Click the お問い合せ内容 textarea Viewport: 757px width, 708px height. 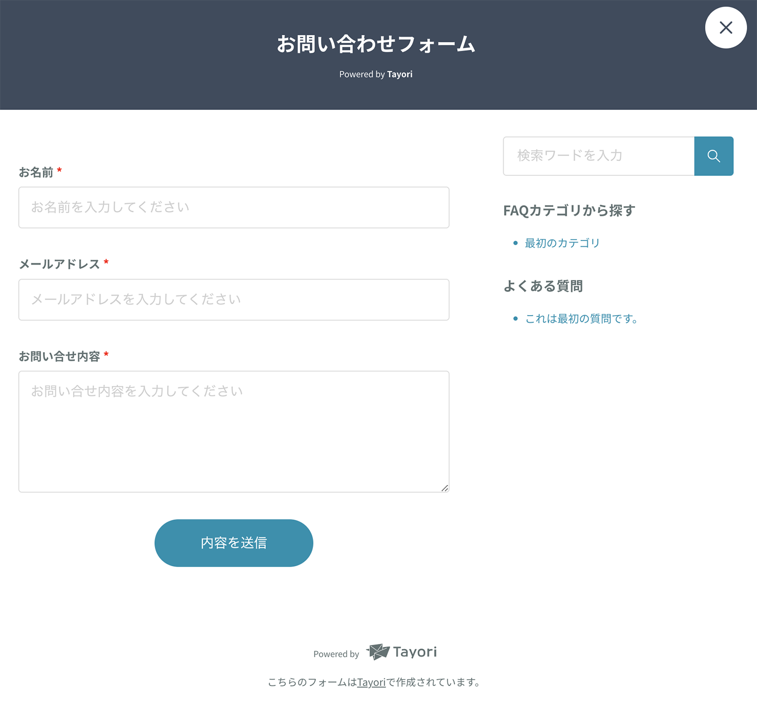coord(234,432)
